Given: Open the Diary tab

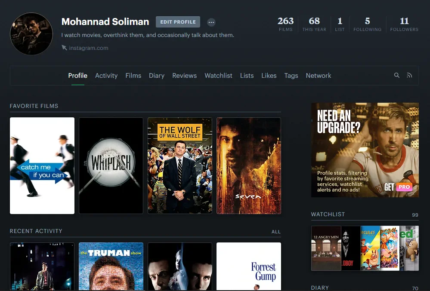Looking at the screenshot, I should point(157,76).
